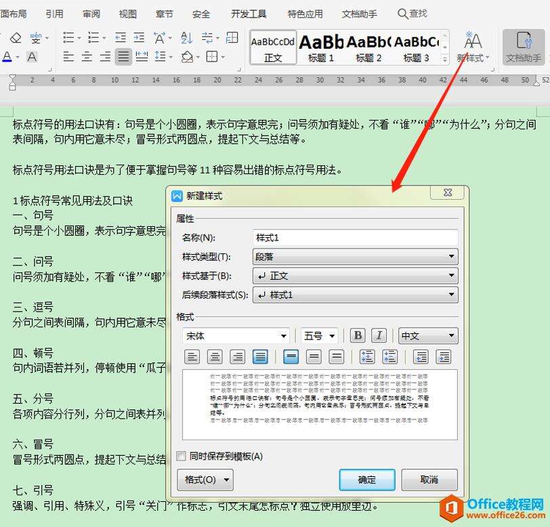Click the 查找 search magnifier

pos(402,14)
